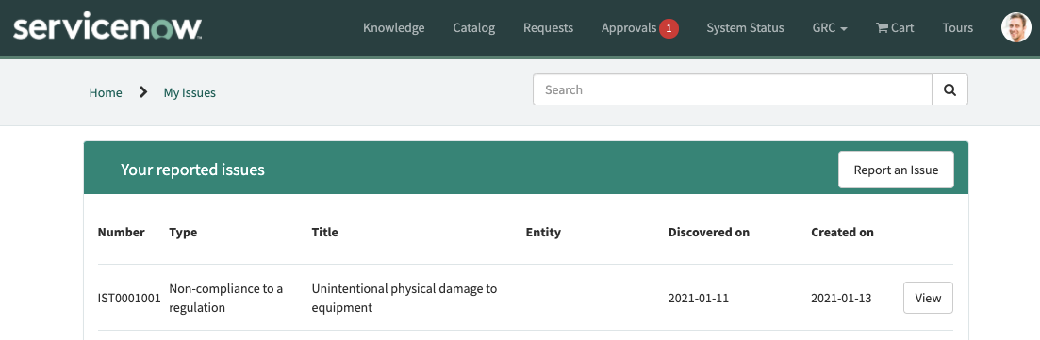
Task: Go to the Catalog page
Action: tap(474, 28)
